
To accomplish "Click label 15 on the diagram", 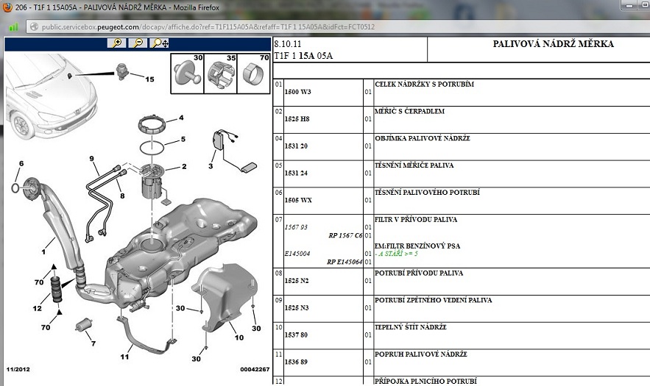I will pyautogui.click(x=149, y=79).
